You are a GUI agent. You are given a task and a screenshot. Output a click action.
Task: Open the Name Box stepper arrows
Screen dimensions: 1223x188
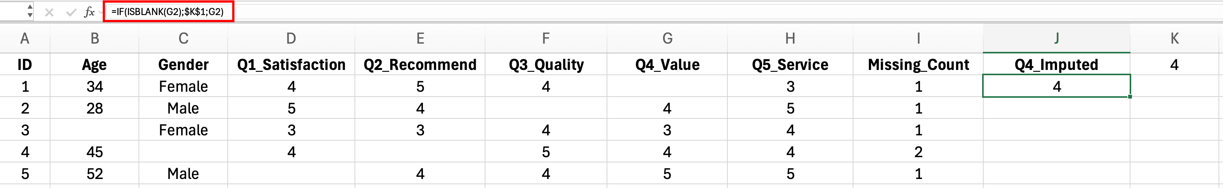coord(30,11)
